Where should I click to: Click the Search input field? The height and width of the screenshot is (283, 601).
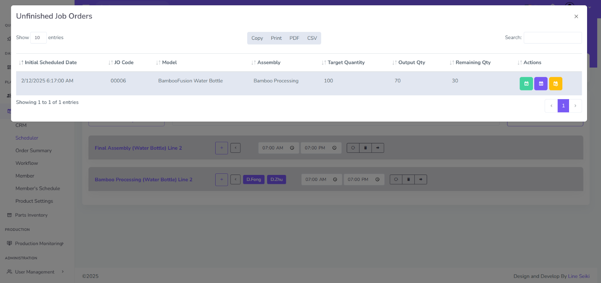tap(553, 38)
